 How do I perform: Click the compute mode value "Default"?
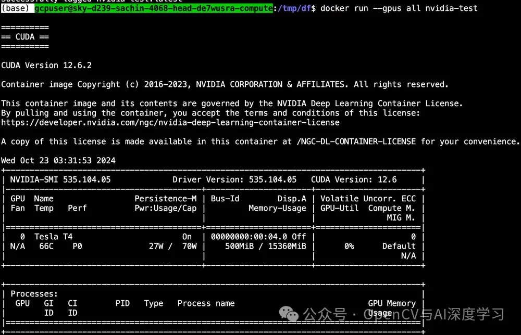[399, 247]
